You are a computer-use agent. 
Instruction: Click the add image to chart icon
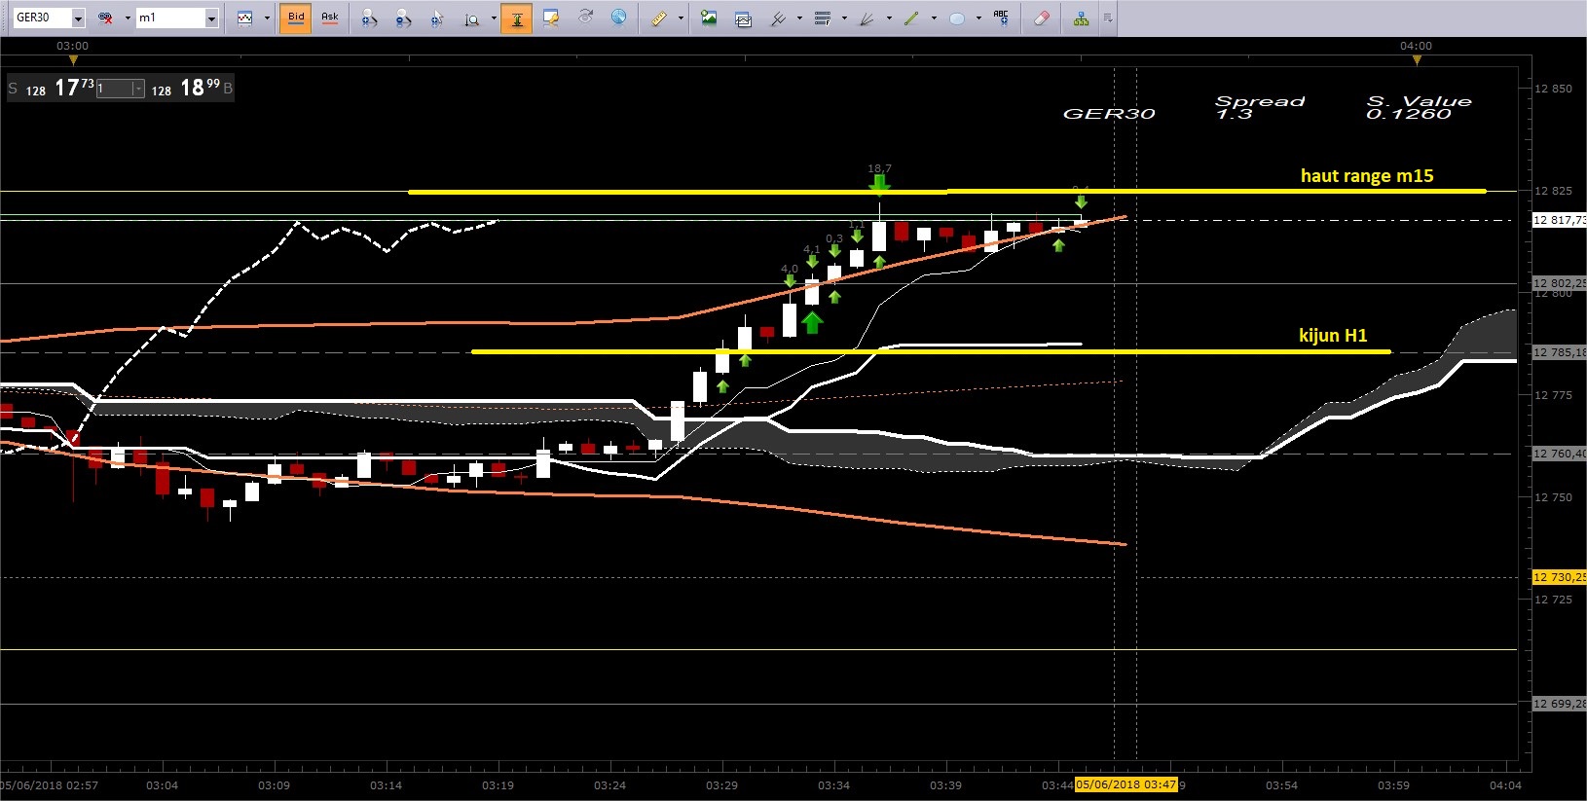(x=709, y=18)
